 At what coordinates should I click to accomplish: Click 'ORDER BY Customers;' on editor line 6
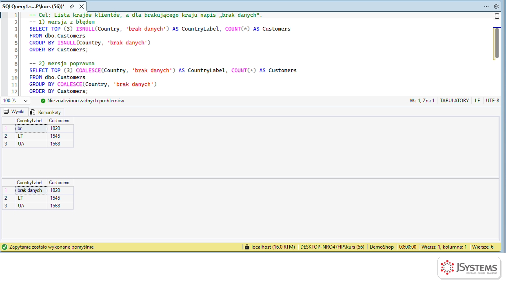[x=59, y=50]
